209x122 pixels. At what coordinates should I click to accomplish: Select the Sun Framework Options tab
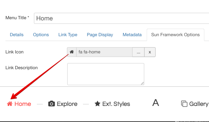[x=175, y=35]
